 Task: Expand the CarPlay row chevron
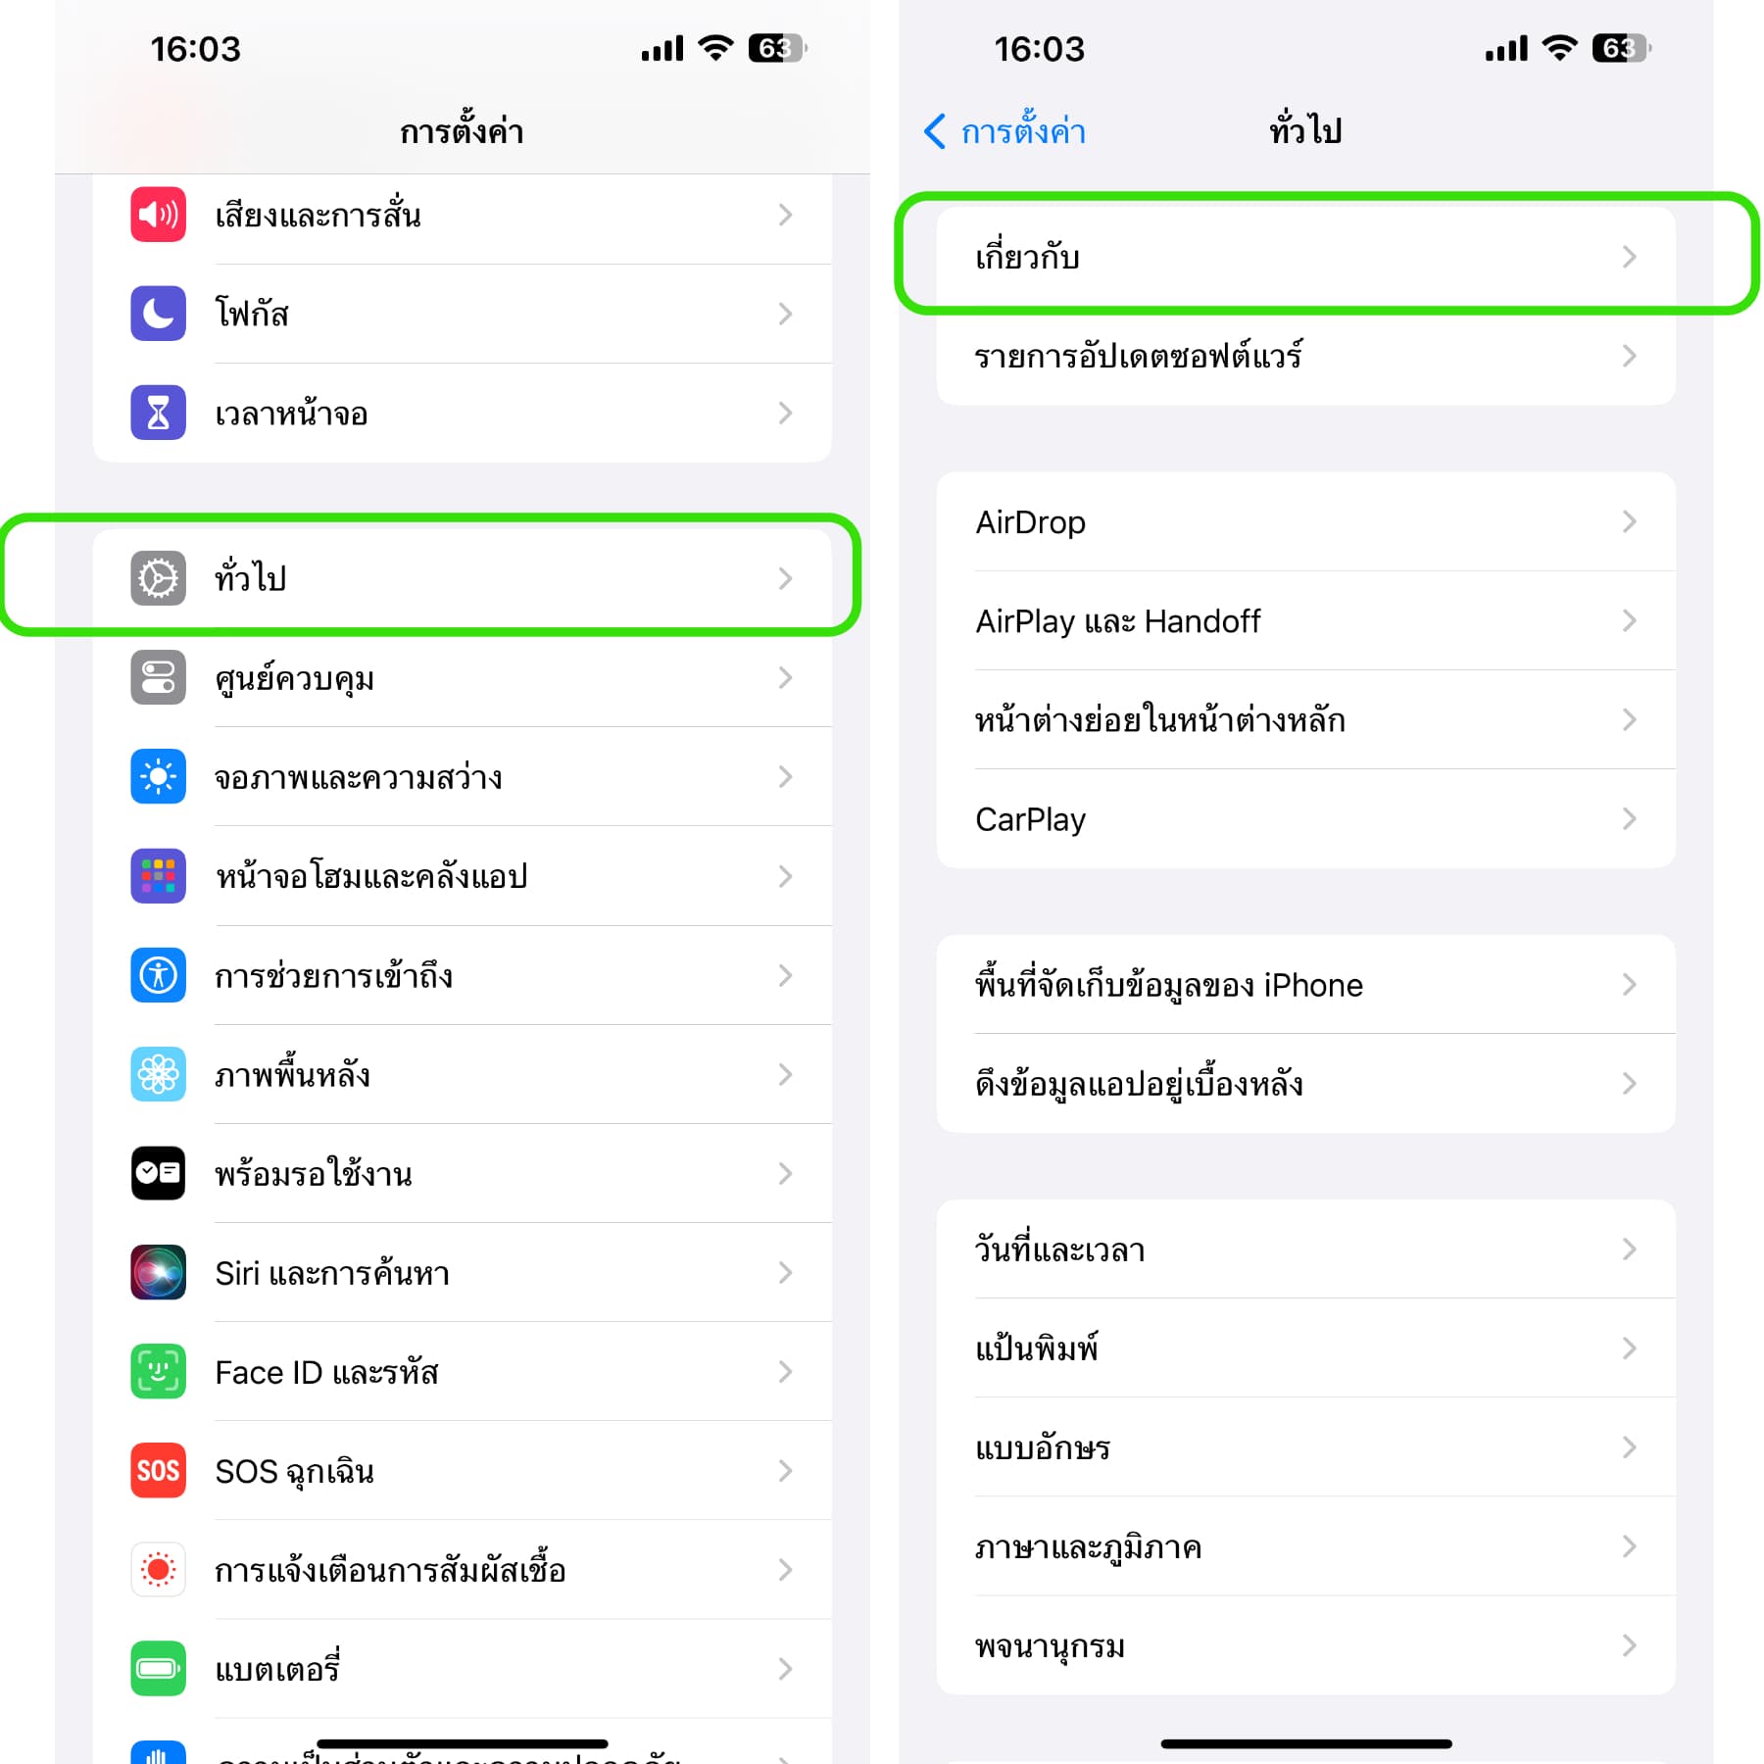click(x=1629, y=818)
